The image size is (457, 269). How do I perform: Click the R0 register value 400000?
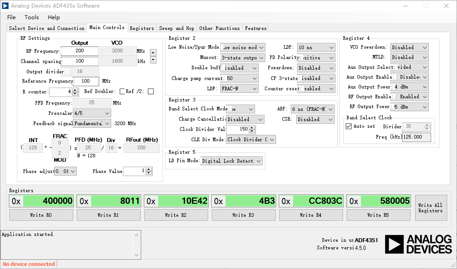[x=48, y=201]
